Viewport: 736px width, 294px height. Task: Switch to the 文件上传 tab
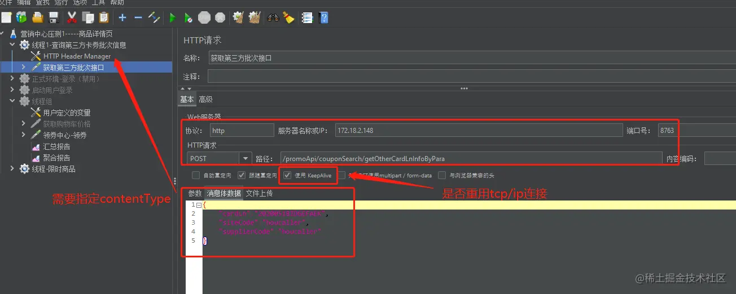(x=259, y=193)
